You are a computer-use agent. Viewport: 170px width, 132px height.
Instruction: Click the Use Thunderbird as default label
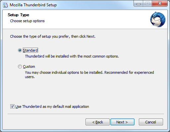pos(52,107)
